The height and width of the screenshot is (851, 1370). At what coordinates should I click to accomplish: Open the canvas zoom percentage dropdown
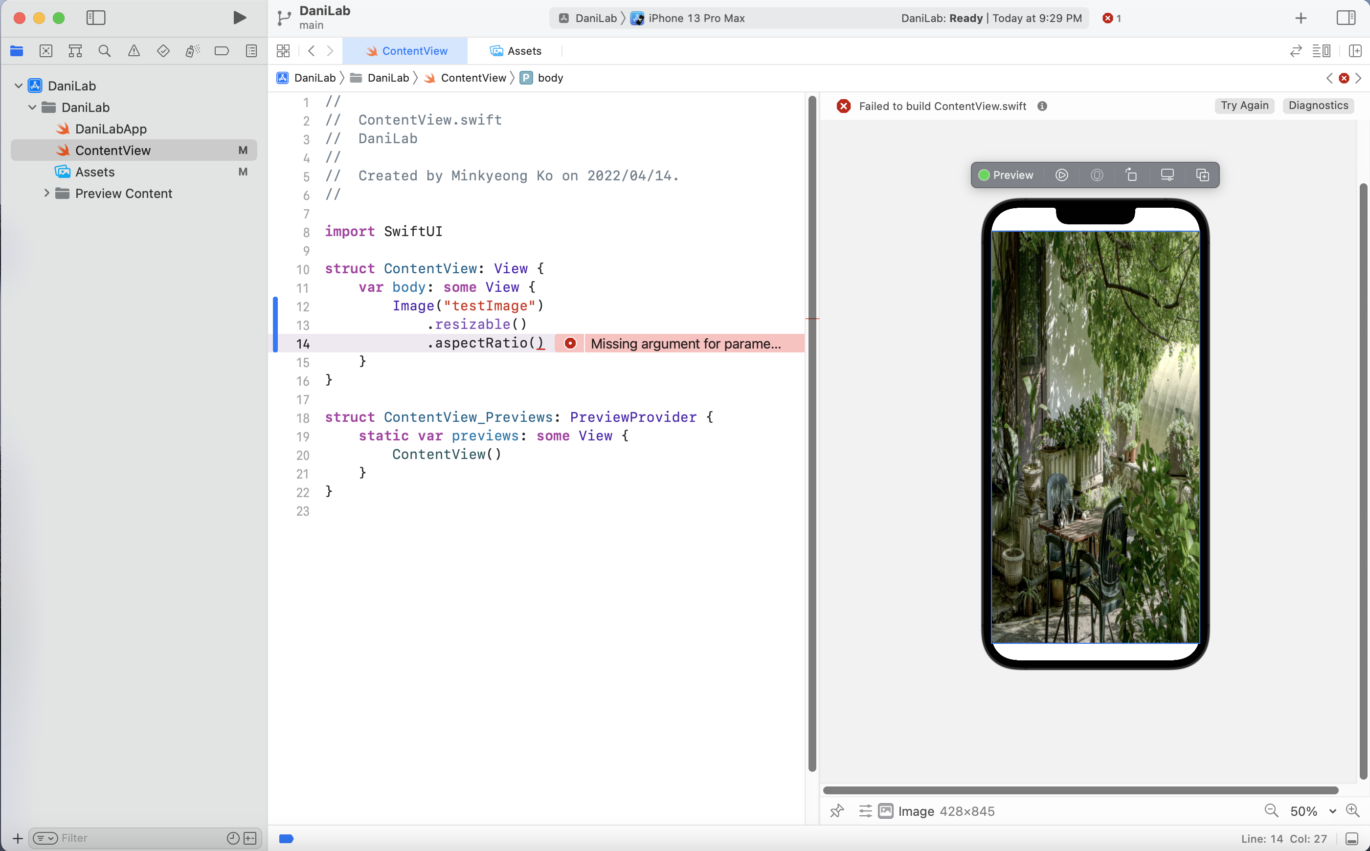(1332, 811)
